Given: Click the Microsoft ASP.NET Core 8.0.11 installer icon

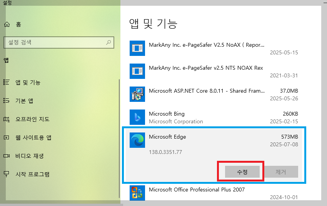Looking at the screenshot, I should 137,94.
